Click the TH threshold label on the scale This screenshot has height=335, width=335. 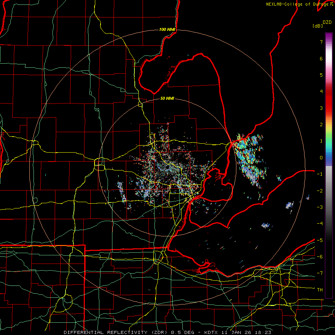click(320, 290)
